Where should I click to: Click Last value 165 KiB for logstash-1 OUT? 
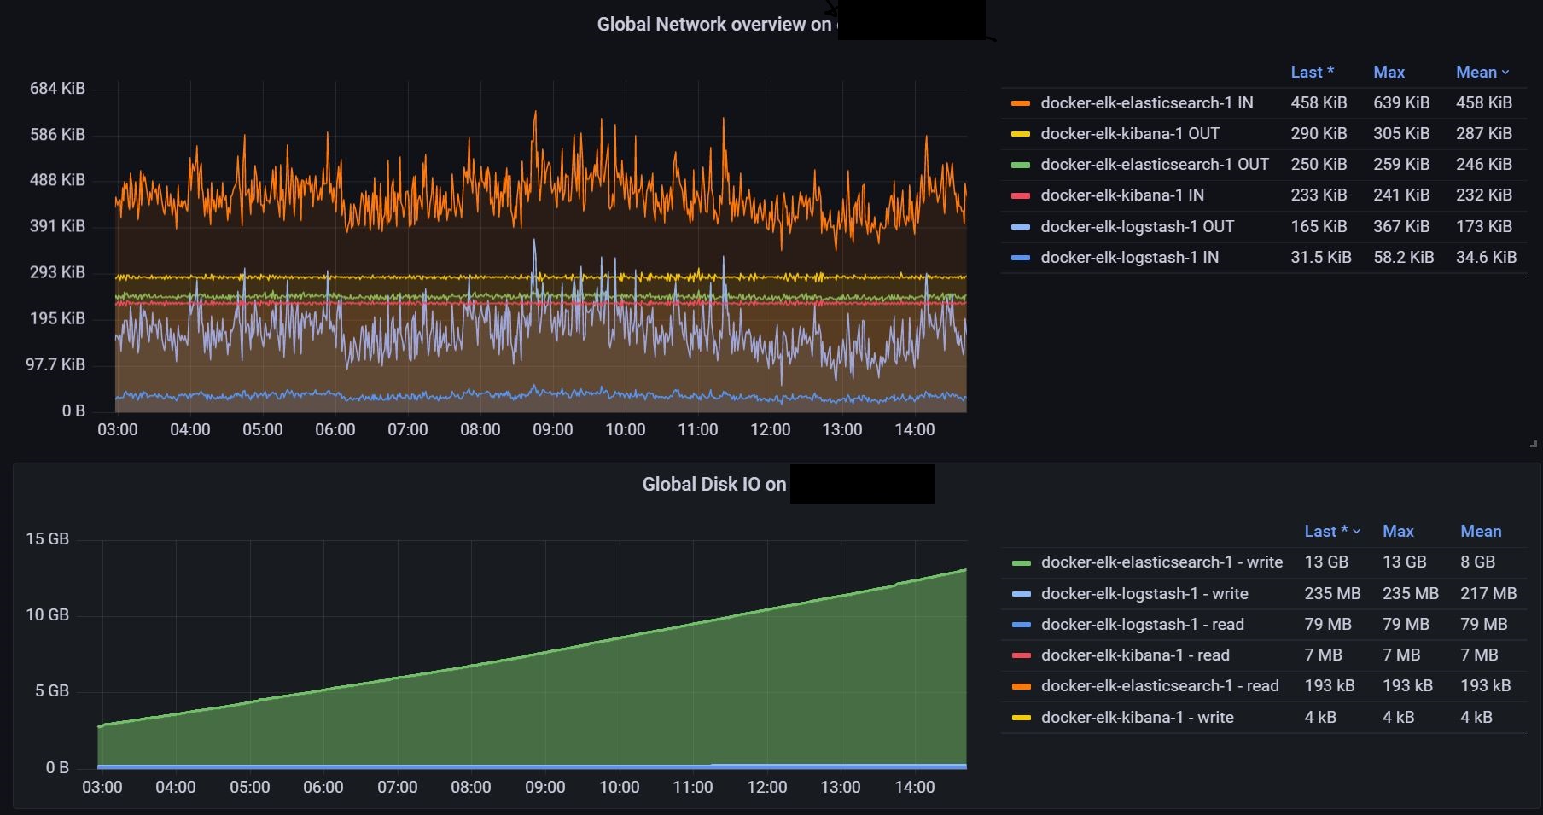coord(1319,227)
